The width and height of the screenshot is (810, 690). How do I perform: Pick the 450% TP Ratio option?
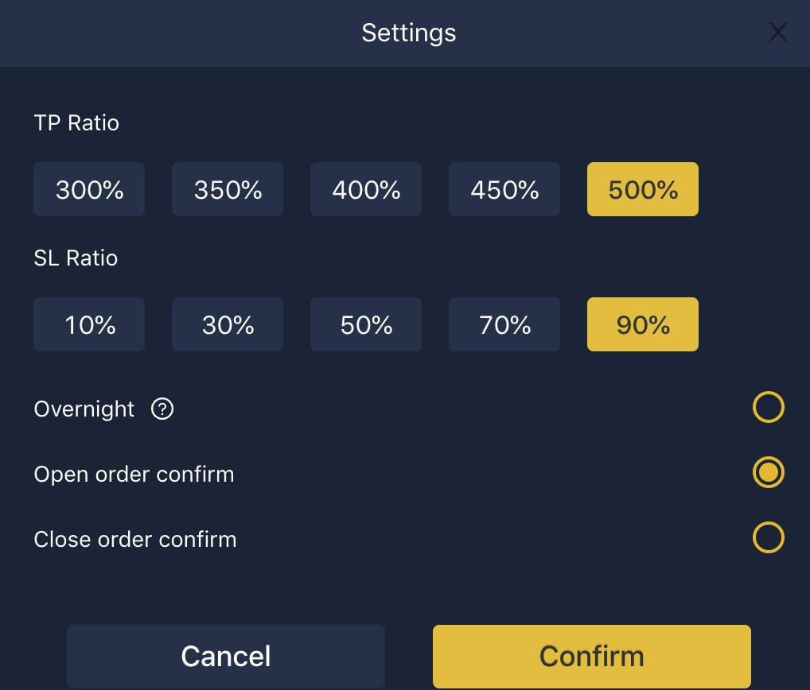tap(504, 189)
